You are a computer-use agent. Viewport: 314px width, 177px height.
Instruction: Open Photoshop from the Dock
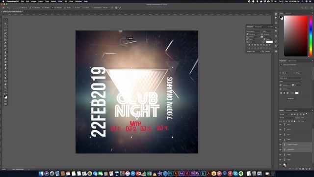coord(171,174)
